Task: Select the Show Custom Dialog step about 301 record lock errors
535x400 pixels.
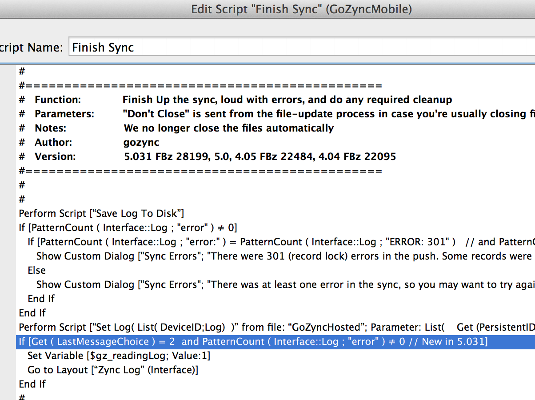Action: 286,256
